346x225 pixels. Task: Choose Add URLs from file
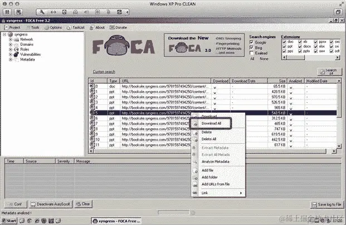[x=216, y=184]
